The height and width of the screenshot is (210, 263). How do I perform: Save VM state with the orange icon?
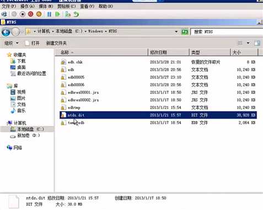(39, 14)
